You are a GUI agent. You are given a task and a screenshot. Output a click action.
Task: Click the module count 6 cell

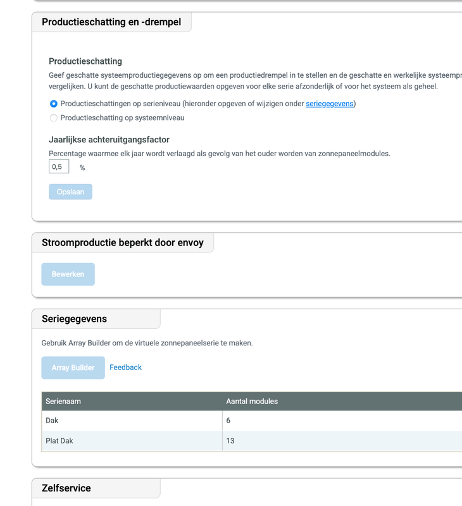coord(228,421)
